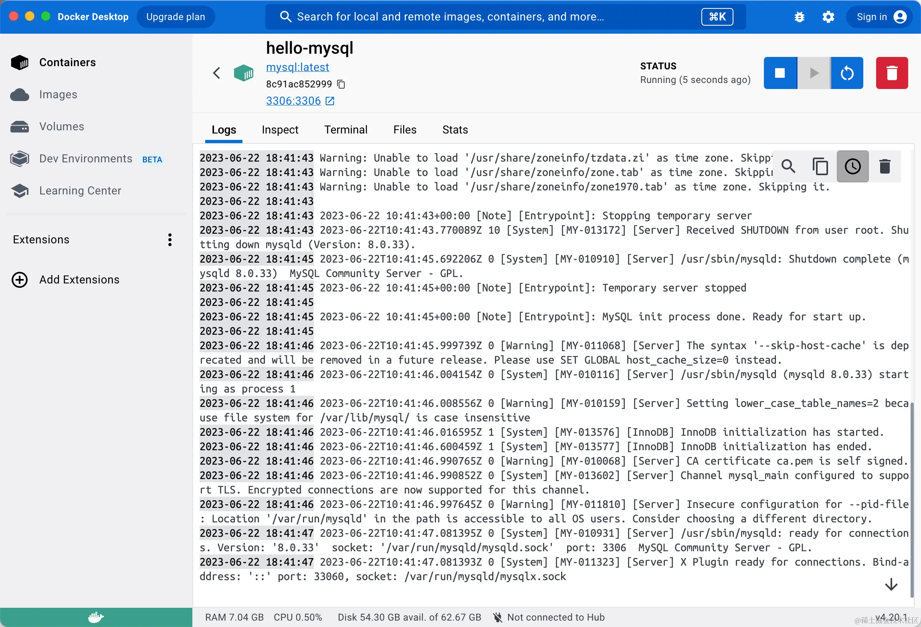Open the Volumes drive icon
This screenshot has height=627, width=921.
[x=20, y=127]
